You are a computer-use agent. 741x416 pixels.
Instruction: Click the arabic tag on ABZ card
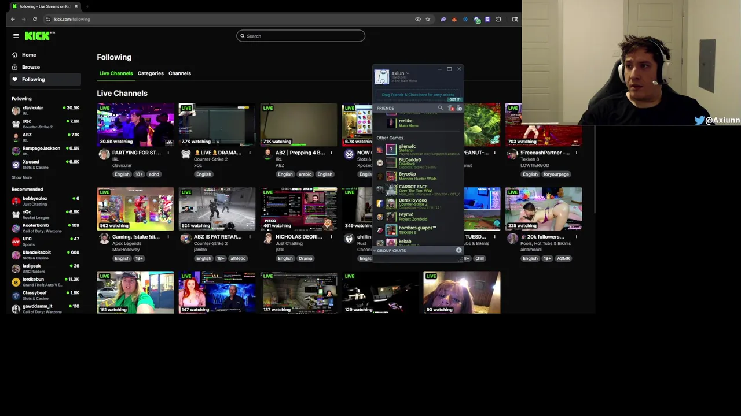coord(305,174)
